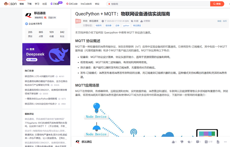
Task: Click the top Node Device bulb image
Action: [x=97, y=108]
